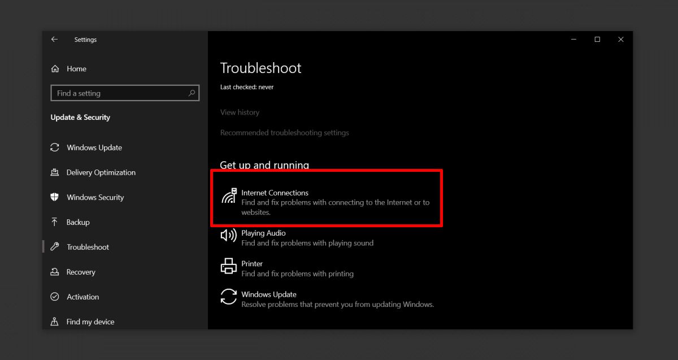
Task: Click the Find a setting search box
Action: (125, 93)
